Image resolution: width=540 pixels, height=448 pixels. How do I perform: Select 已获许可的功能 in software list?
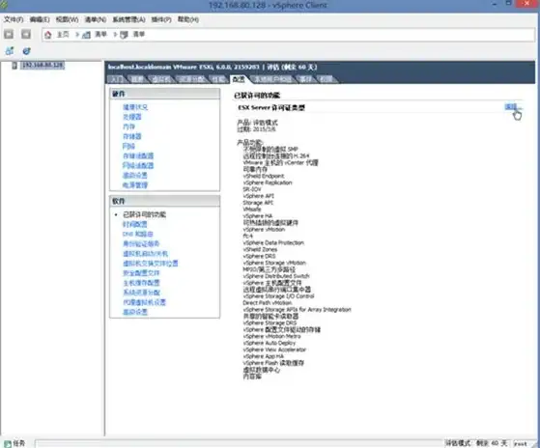(x=144, y=214)
